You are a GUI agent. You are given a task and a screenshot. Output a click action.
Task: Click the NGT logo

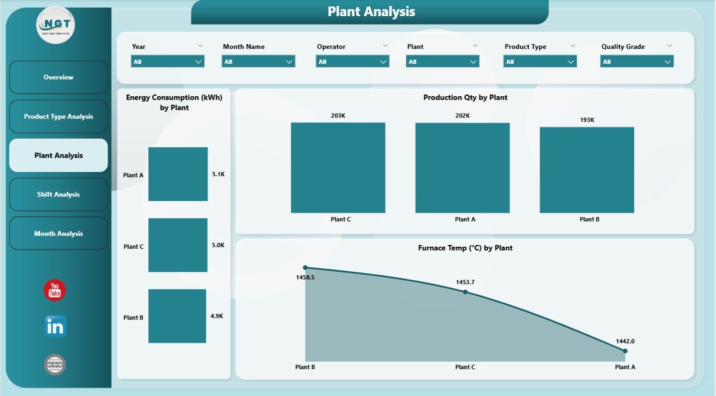click(55, 25)
